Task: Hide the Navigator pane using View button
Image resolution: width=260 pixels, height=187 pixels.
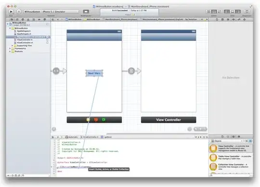Action: pos(227,12)
